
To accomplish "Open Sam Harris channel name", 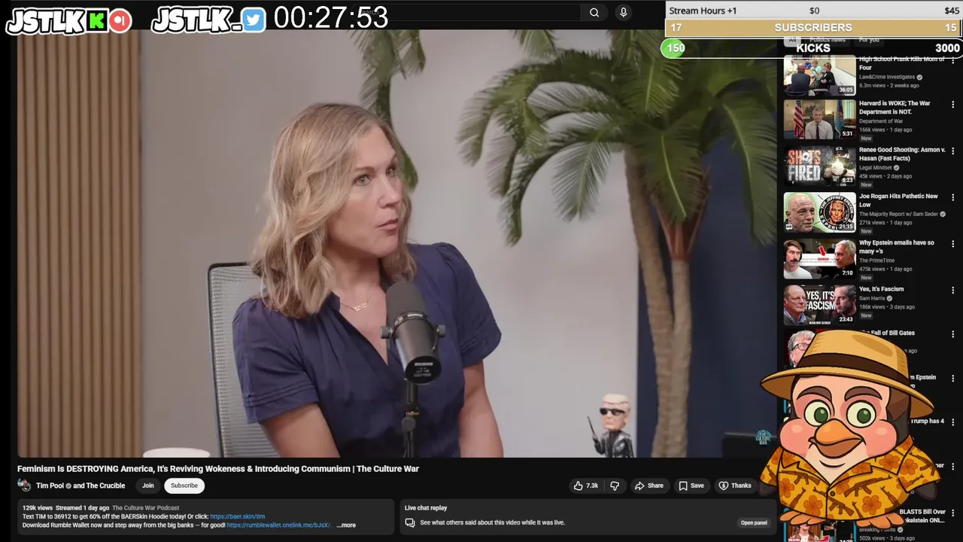I will 872,298.
